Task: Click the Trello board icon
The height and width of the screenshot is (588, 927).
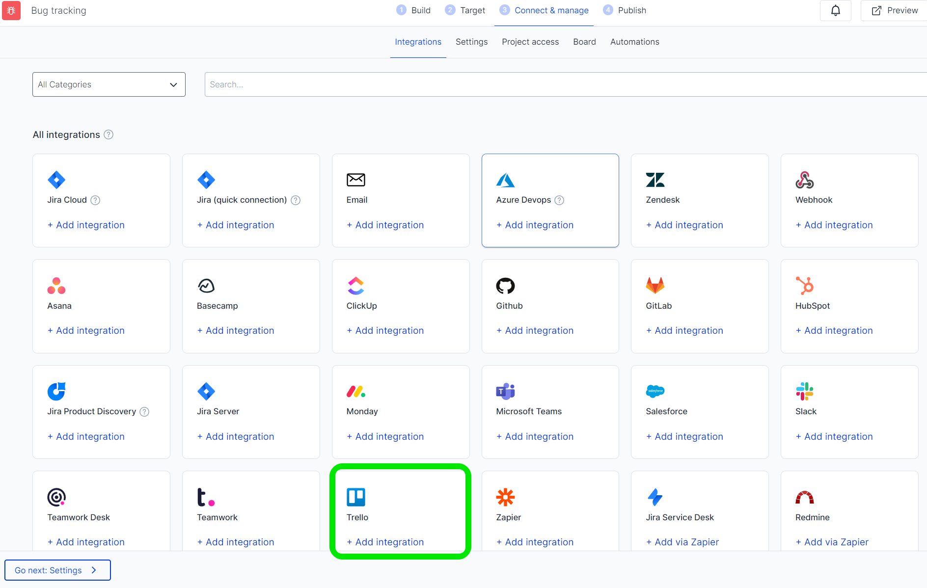Action: (x=356, y=497)
